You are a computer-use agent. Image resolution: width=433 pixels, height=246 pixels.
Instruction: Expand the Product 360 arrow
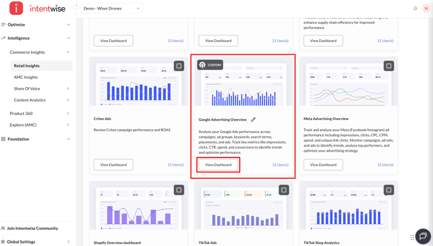[x=68, y=114]
